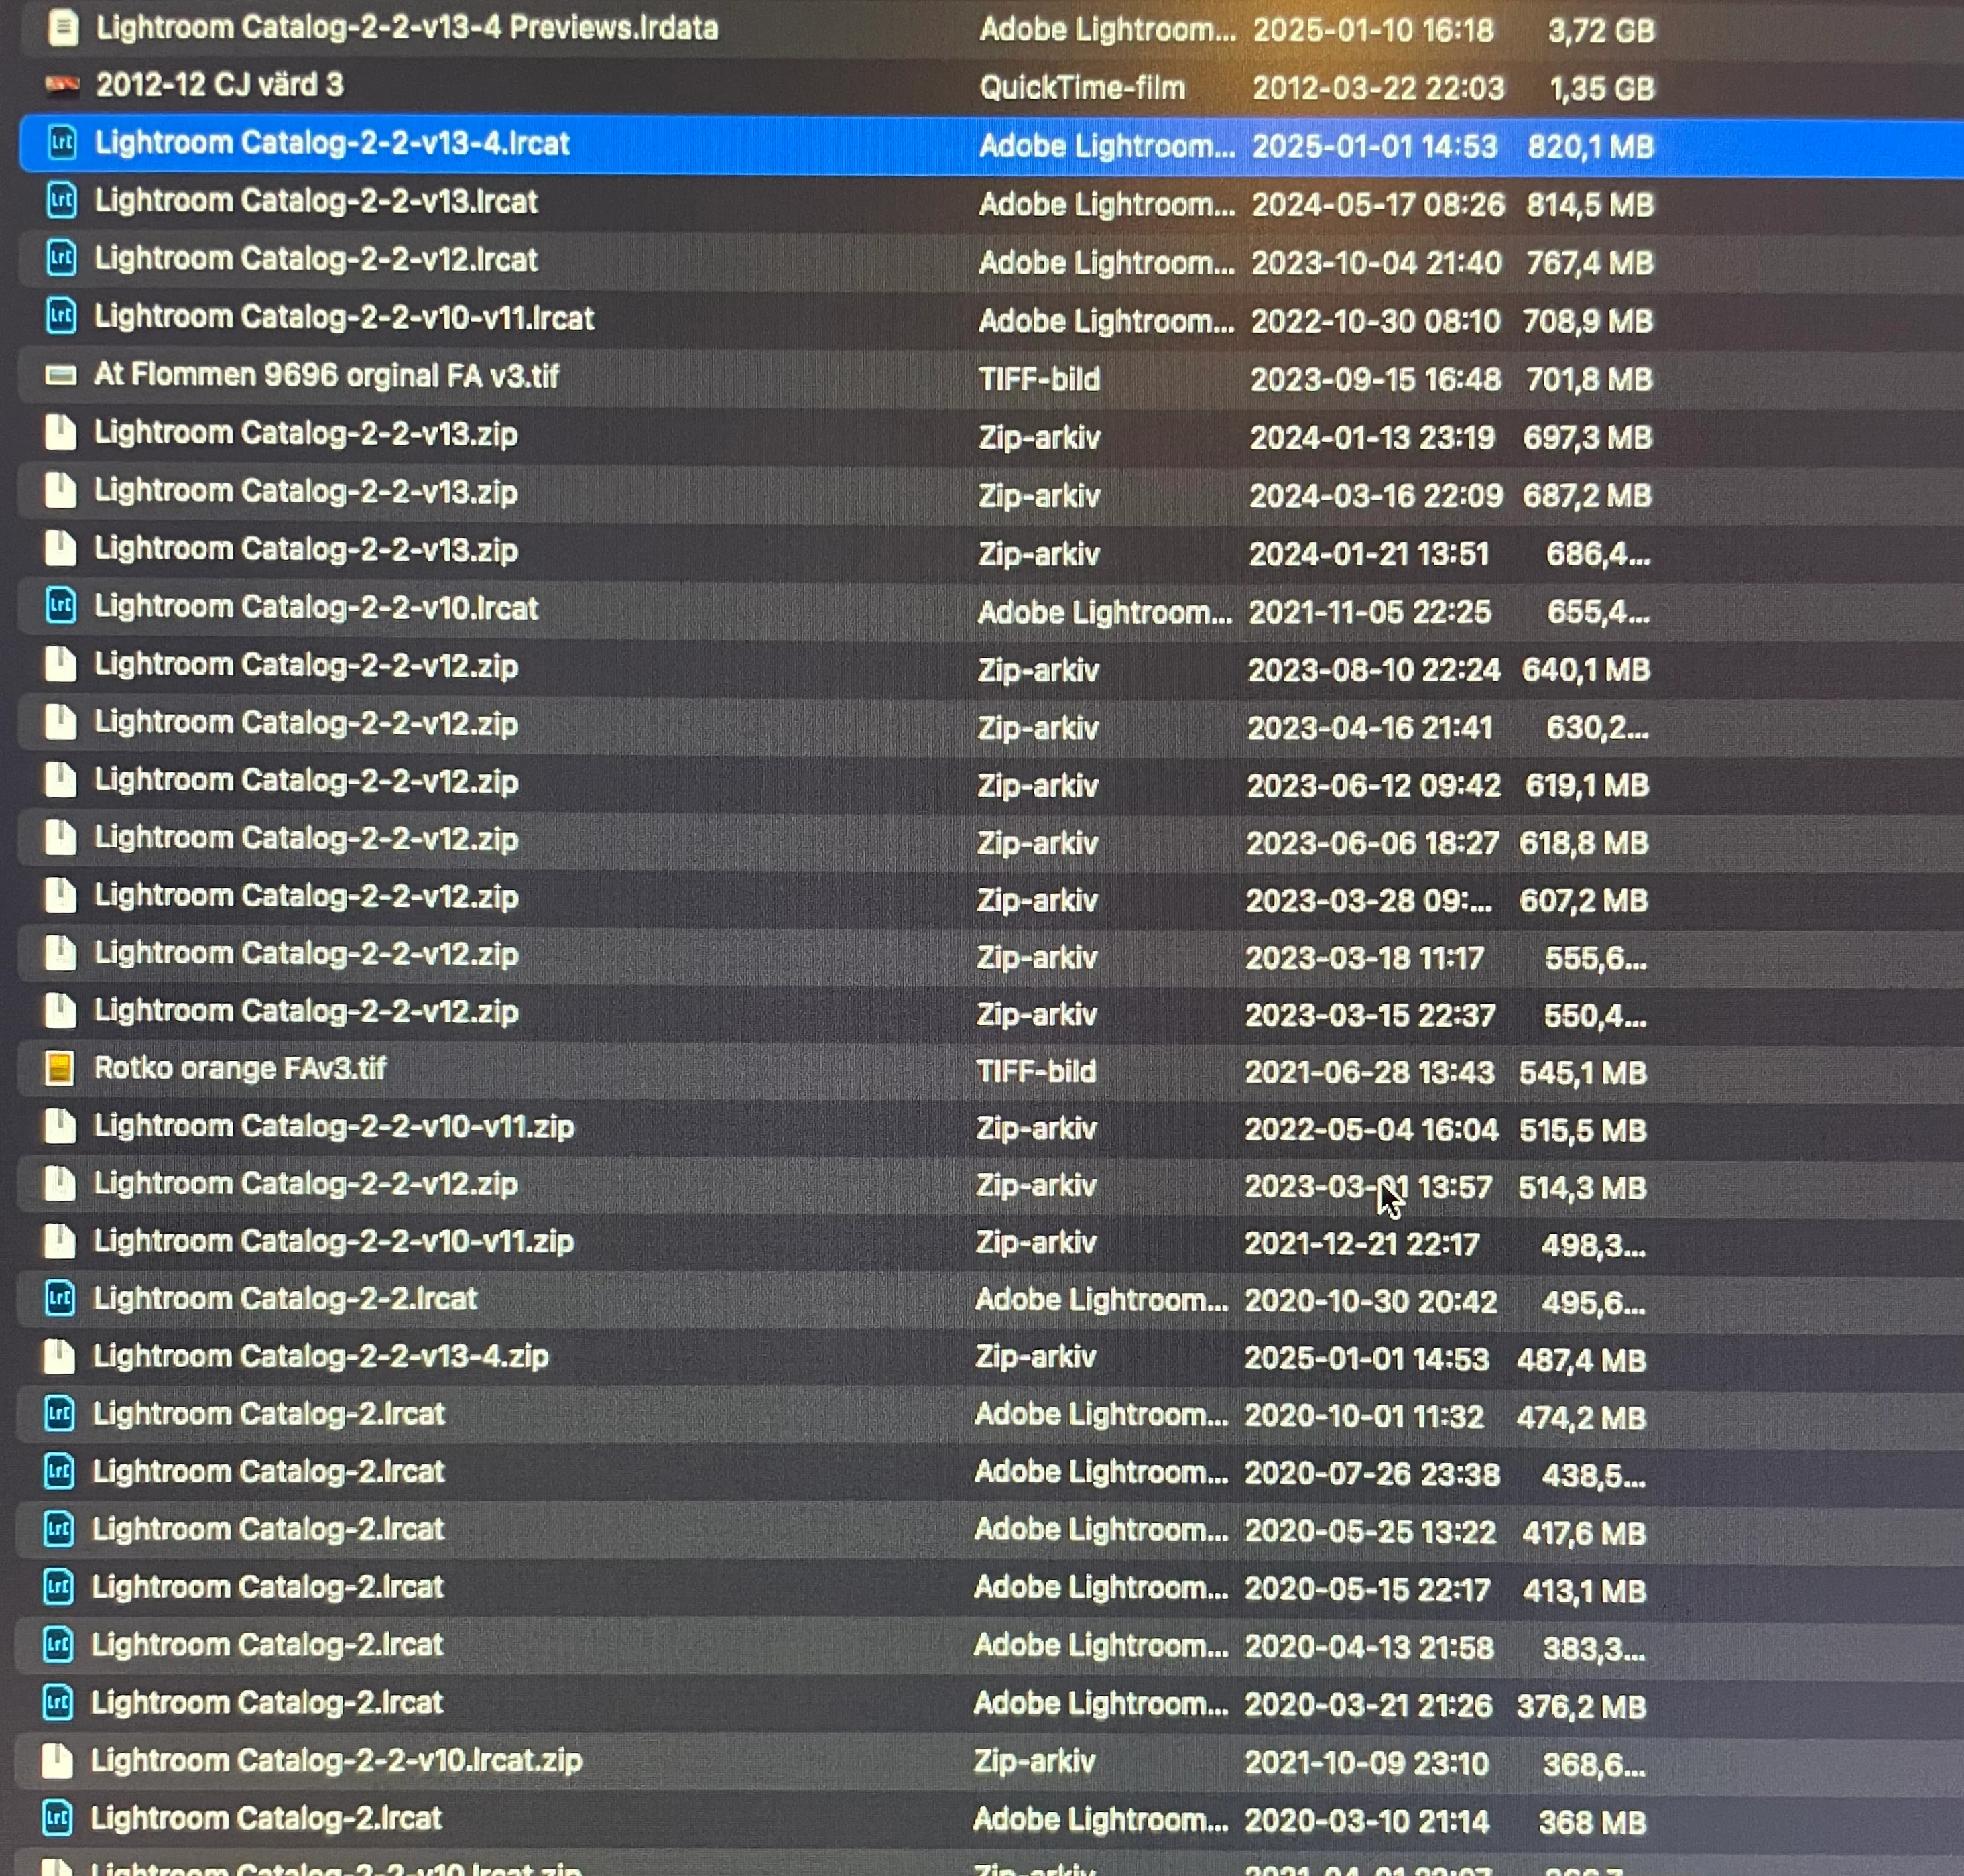Click the Lightroom Catalog-2-2.lrcat file icon
Screen dimensions: 1964x1876
pos(60,1298)
